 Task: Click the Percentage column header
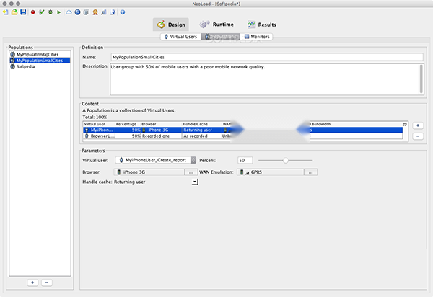point(128,124)
